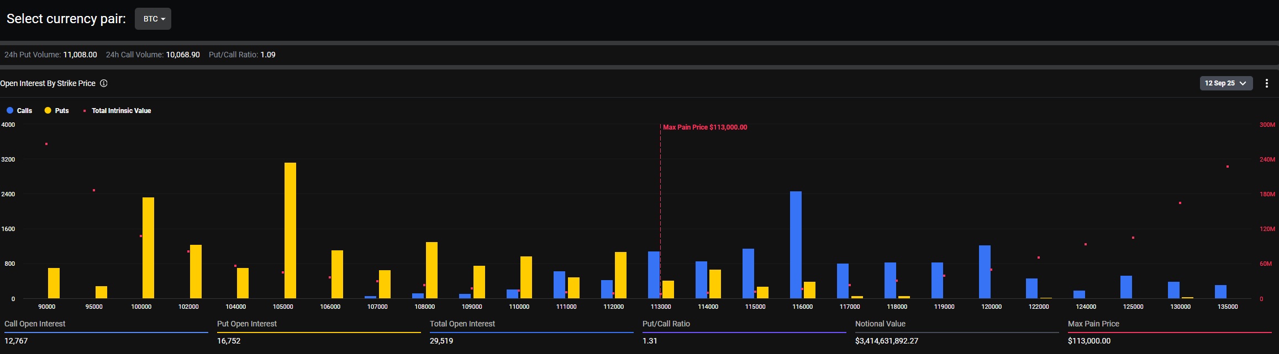The height and width of the screenshot is (354, 1279).
Task: Click the intrinsic value dot above 90000
Action: point(46,144)
